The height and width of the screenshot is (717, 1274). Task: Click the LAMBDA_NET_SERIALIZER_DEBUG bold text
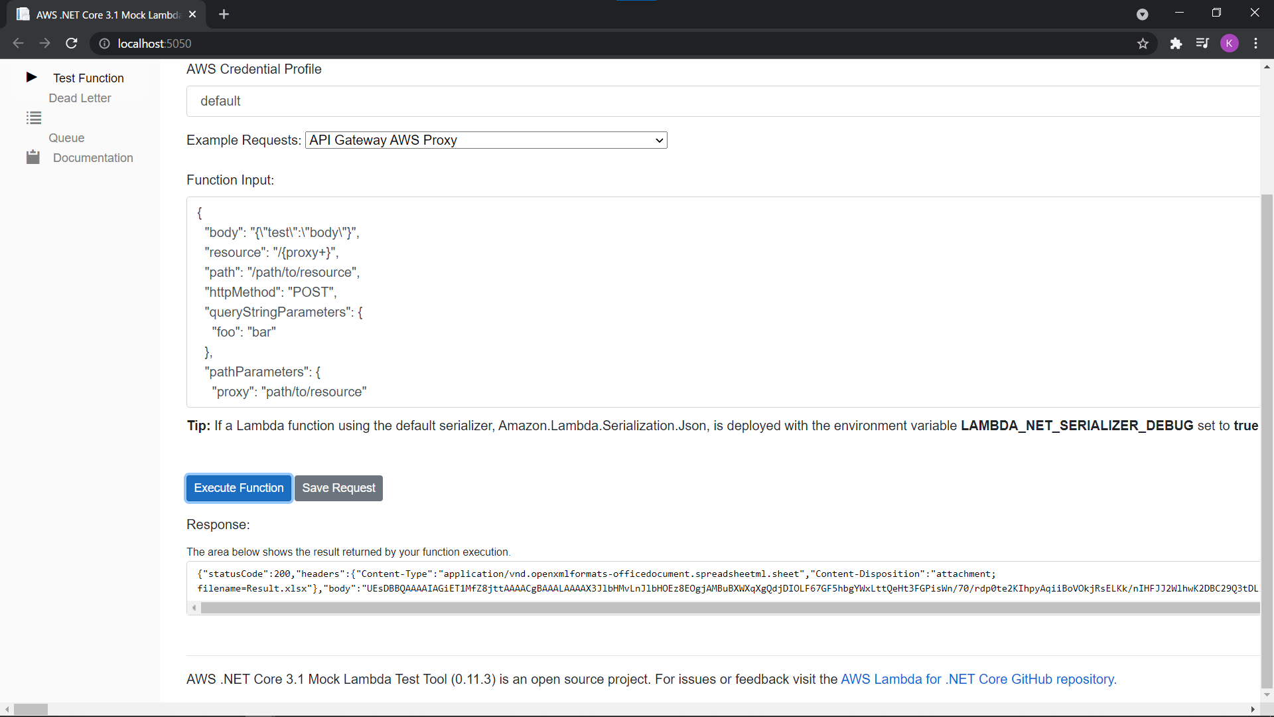point(1077,426)
